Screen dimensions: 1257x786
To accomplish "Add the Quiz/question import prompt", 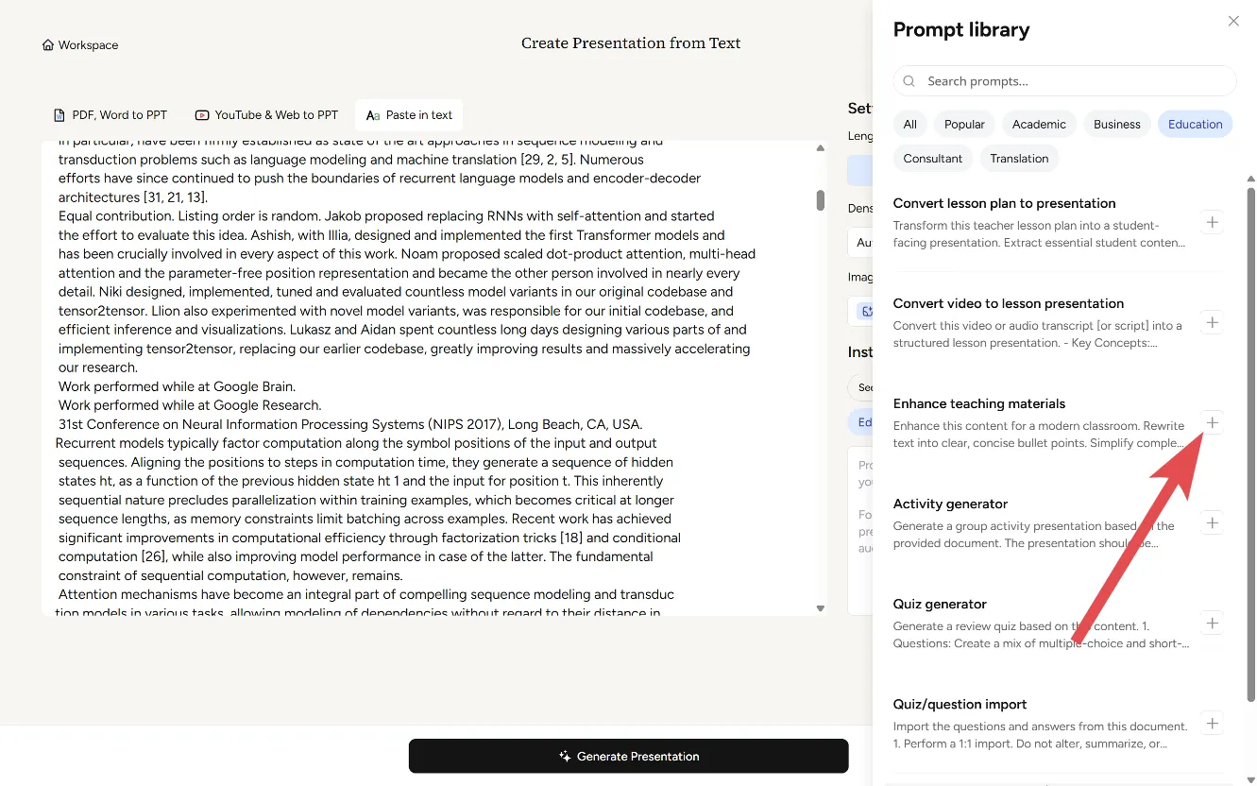I will (x=1213, y=724).
